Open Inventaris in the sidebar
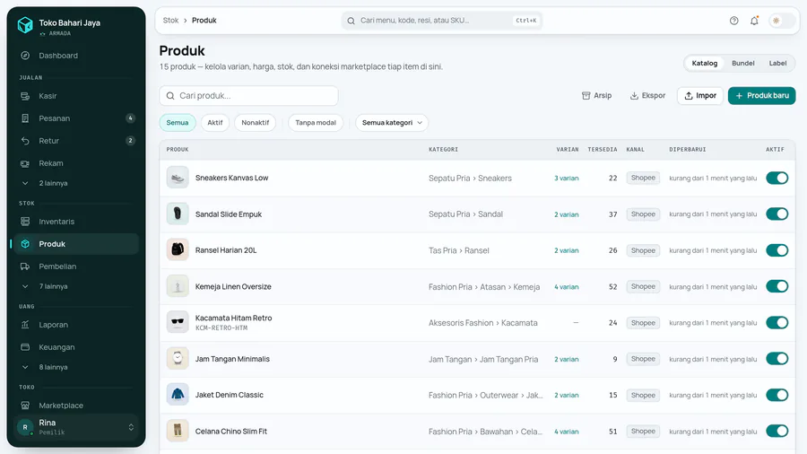This screenshot has width=807, height=454. coord(76,222)
